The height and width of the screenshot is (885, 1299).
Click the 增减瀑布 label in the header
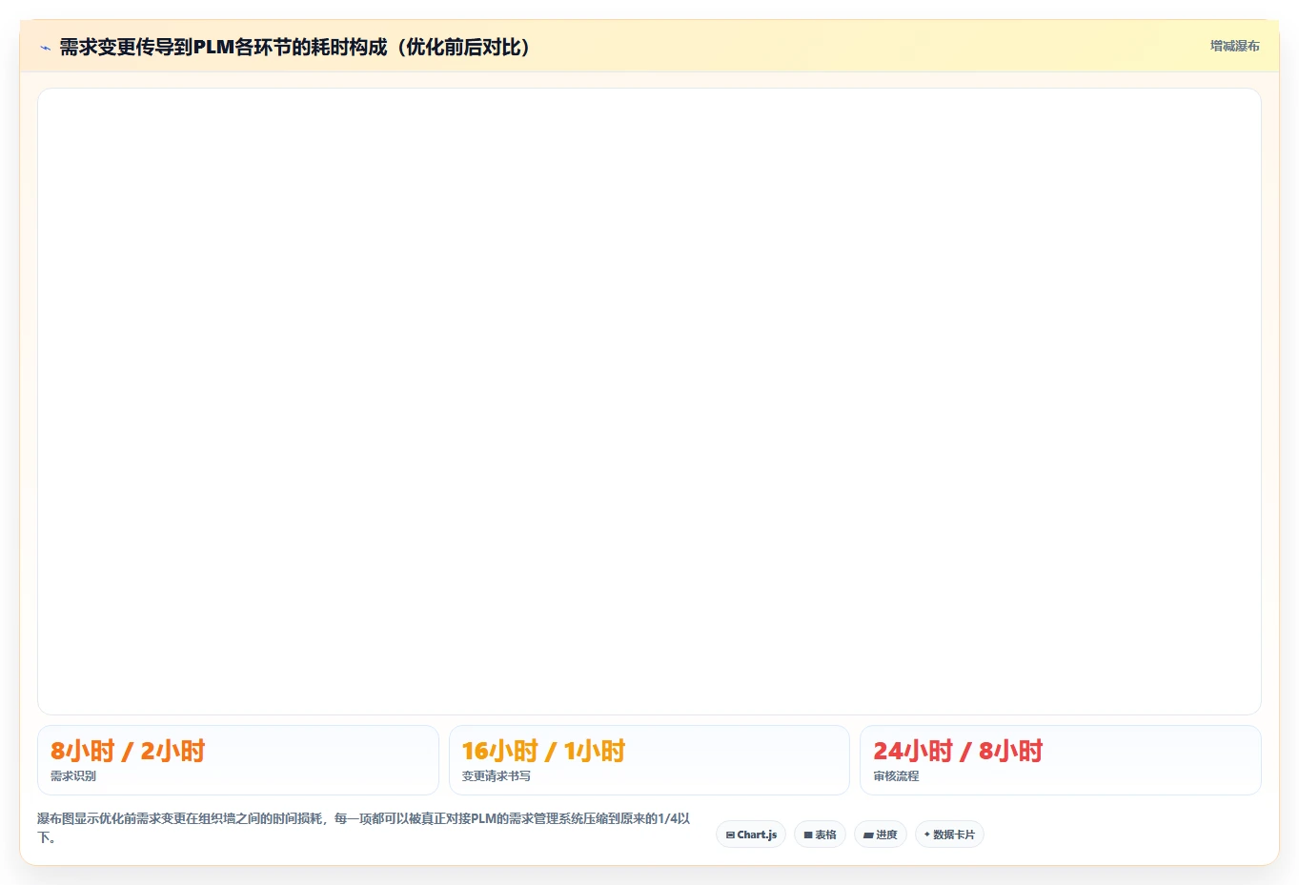pos(1234,46)
